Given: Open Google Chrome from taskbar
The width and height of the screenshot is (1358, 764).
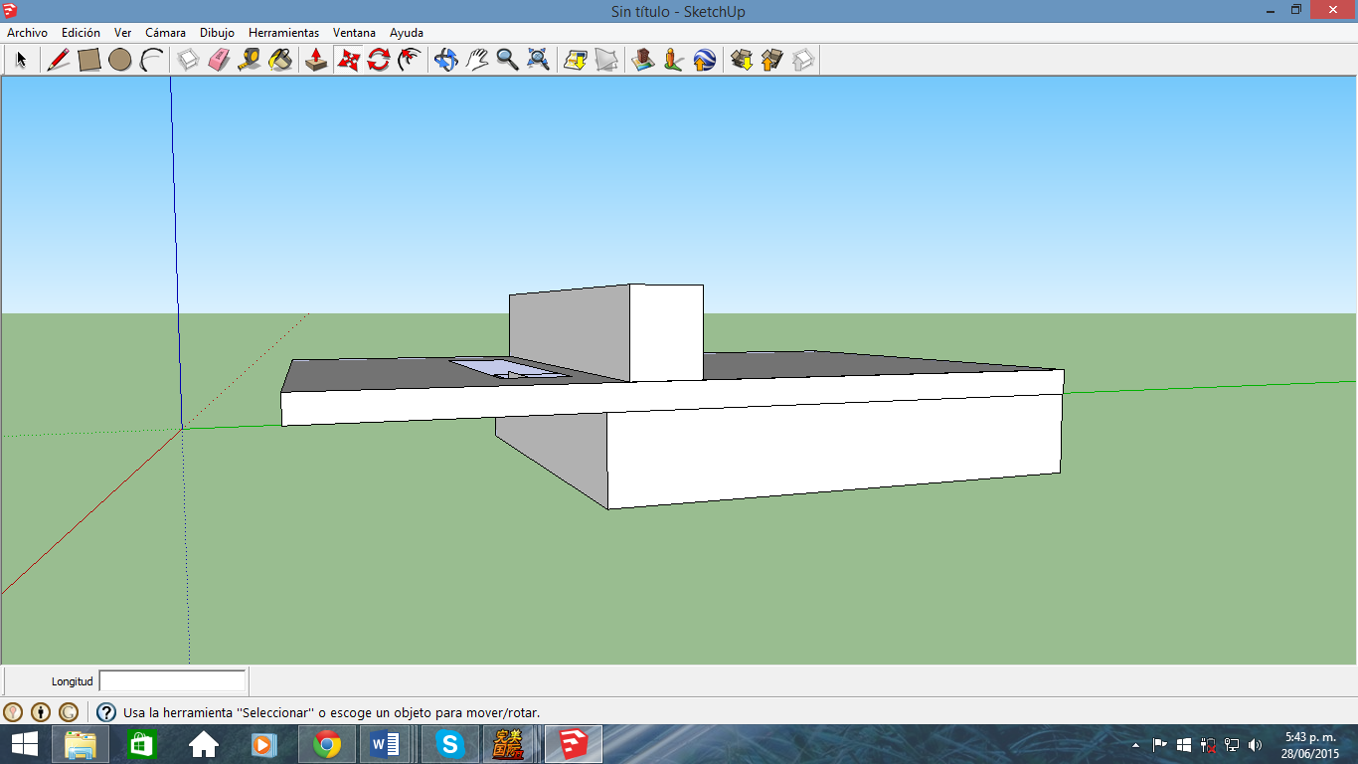Looking at the screenshot, I should pyautogui.click(x=327, y=744).
